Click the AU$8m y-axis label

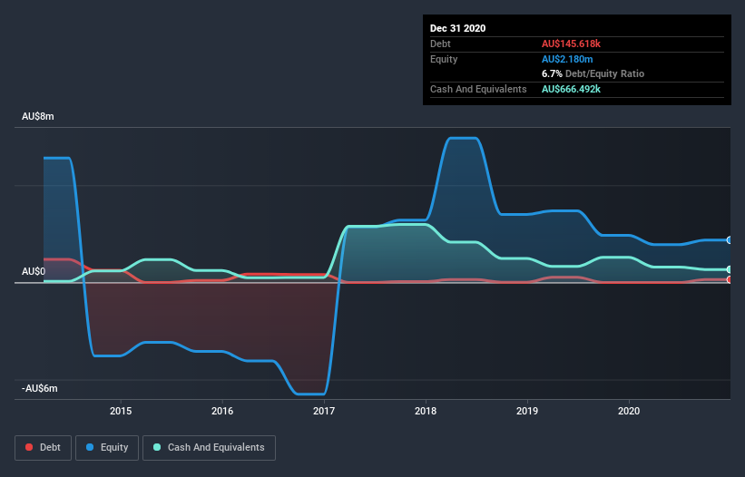pyautogui.click(x=38, y=116)
